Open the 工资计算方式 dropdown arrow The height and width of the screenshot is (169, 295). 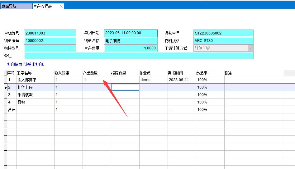click(250, 48)
